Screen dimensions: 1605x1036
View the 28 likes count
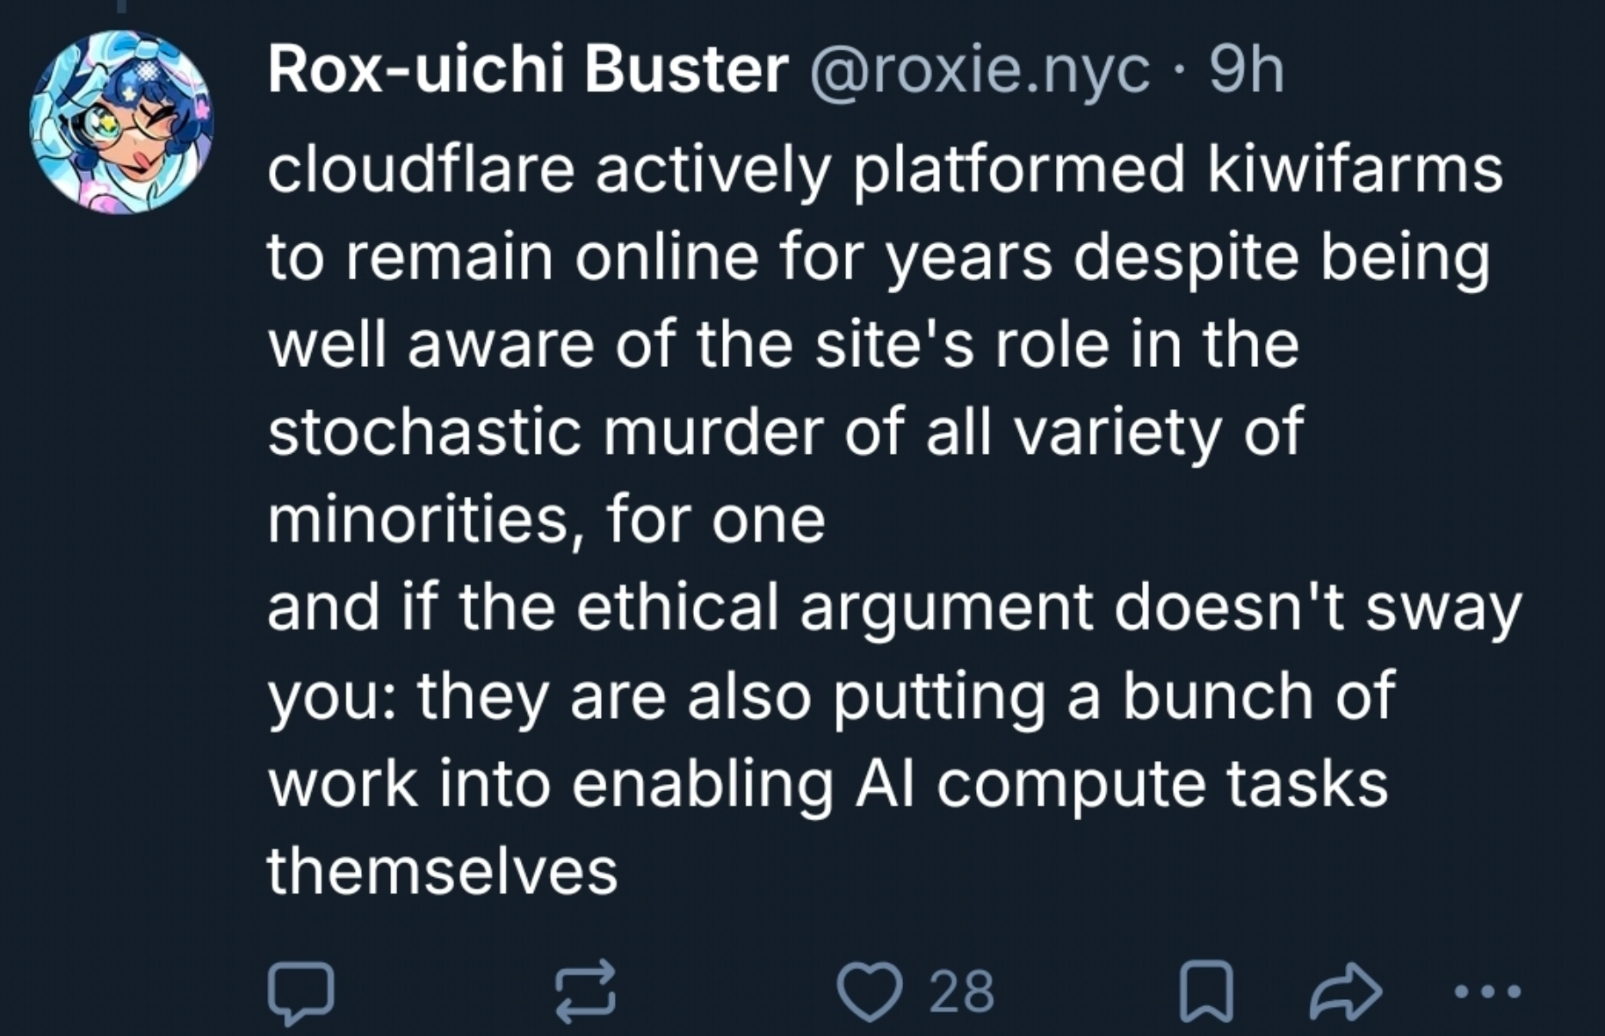pyautogui.click(x=962, y=992)
